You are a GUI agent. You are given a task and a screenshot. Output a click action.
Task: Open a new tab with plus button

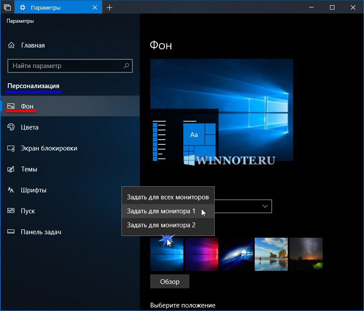(x=109, y=7)
